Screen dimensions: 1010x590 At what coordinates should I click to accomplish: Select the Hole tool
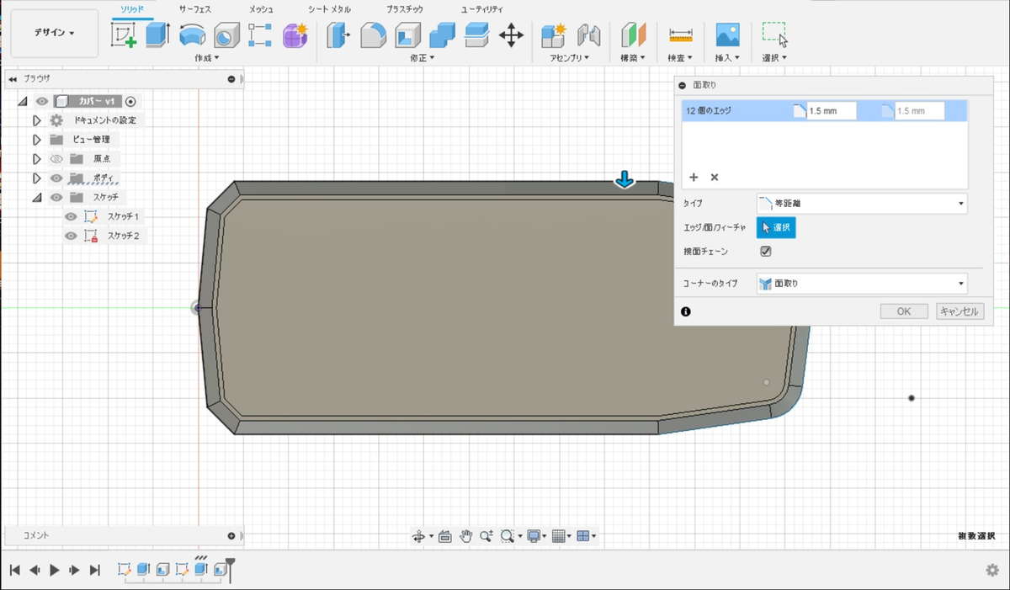click(226, 35)
